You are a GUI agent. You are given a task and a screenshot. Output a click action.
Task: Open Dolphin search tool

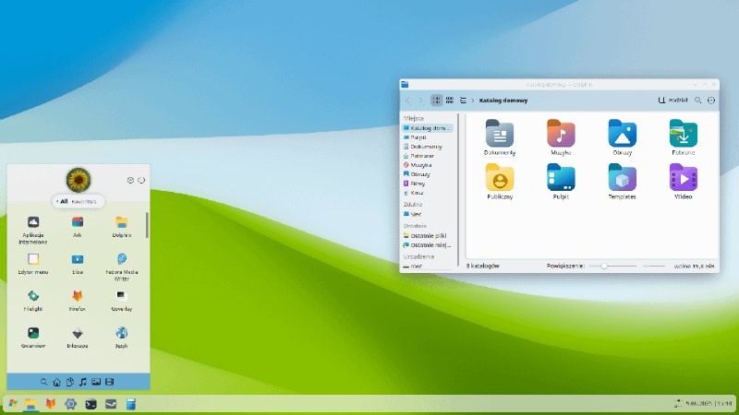698,101
